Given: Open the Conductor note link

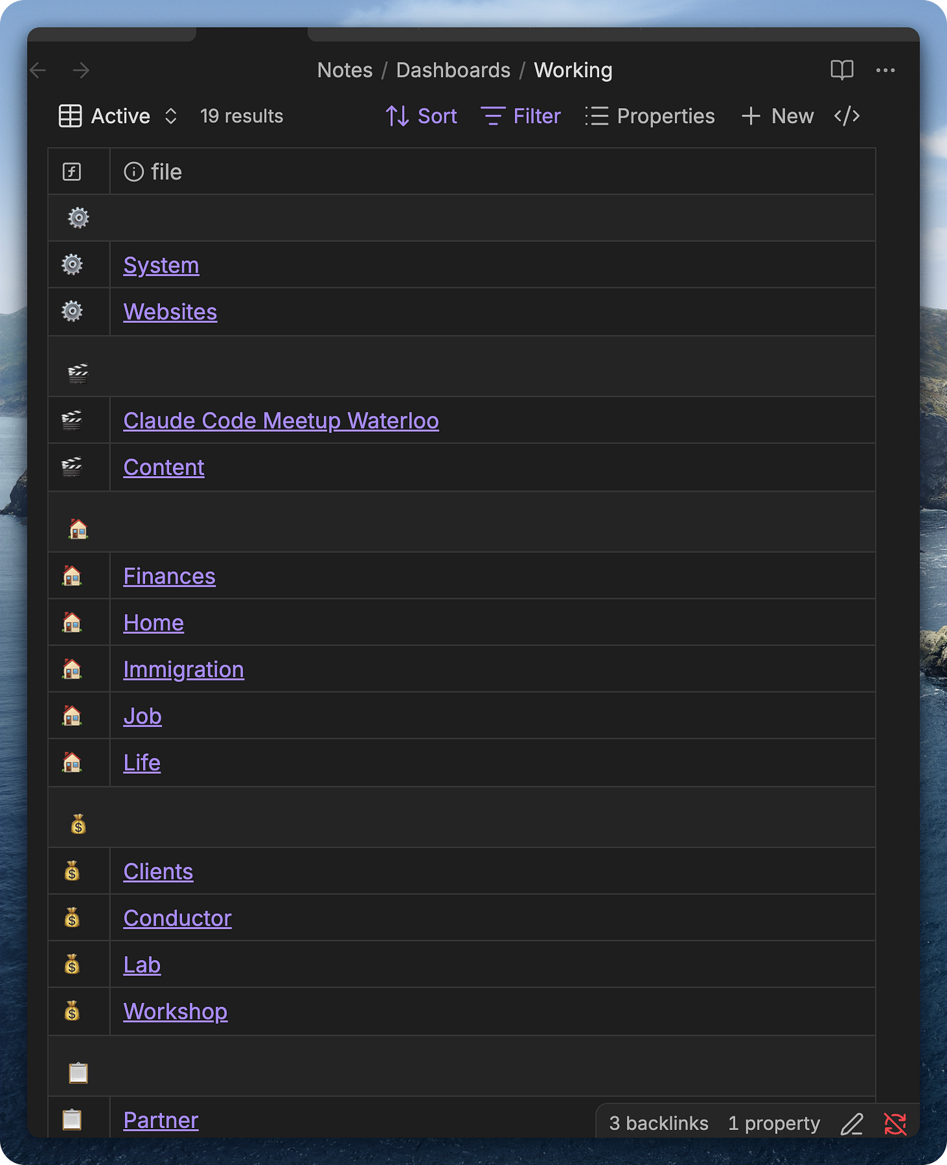Looking at the screenshot, I should pos(178,918).
